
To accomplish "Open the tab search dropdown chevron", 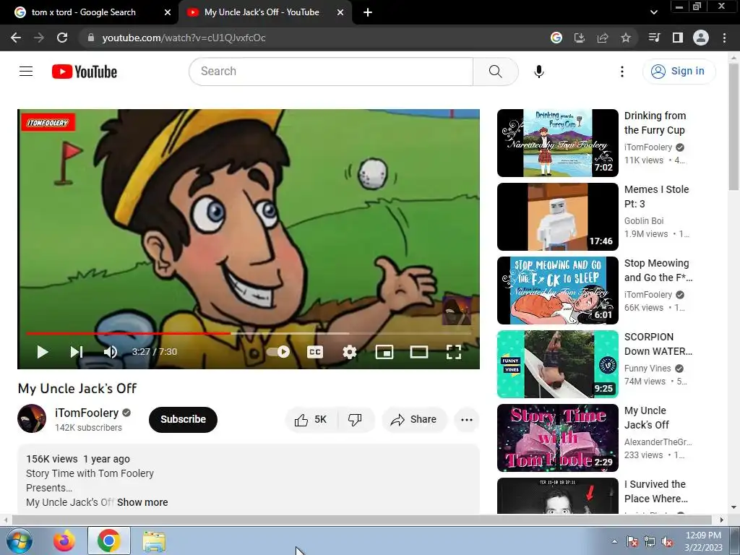I will pos(653,13).
